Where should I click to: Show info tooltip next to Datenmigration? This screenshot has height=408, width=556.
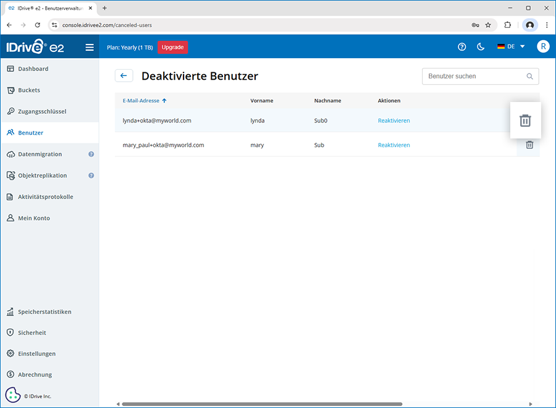pyautogui.click(x=91, y=154)
